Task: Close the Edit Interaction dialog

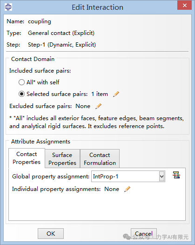Action: 185,5
